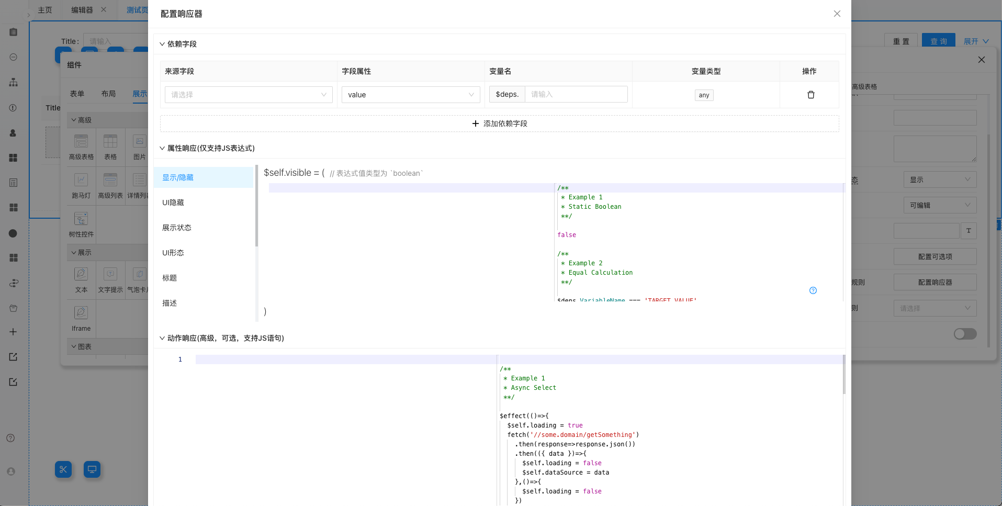This screenshot has width=1002, height=506.
Task: Click the 重置 button
Action: click(x=901, y=41)
